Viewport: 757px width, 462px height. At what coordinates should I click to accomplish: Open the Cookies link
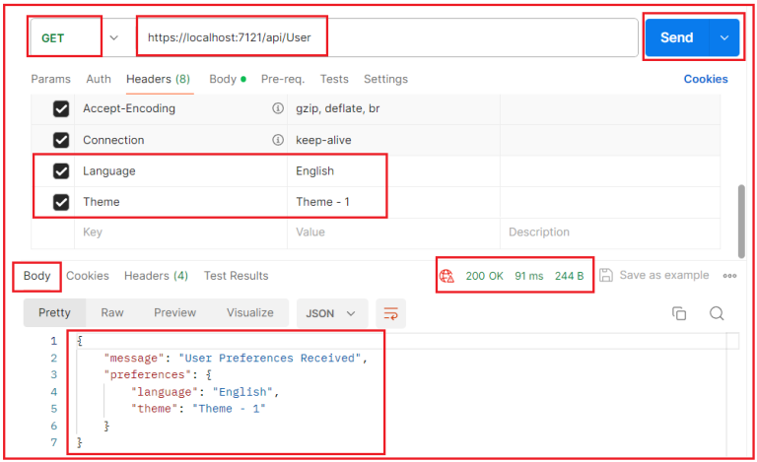[x=706, y=79]
